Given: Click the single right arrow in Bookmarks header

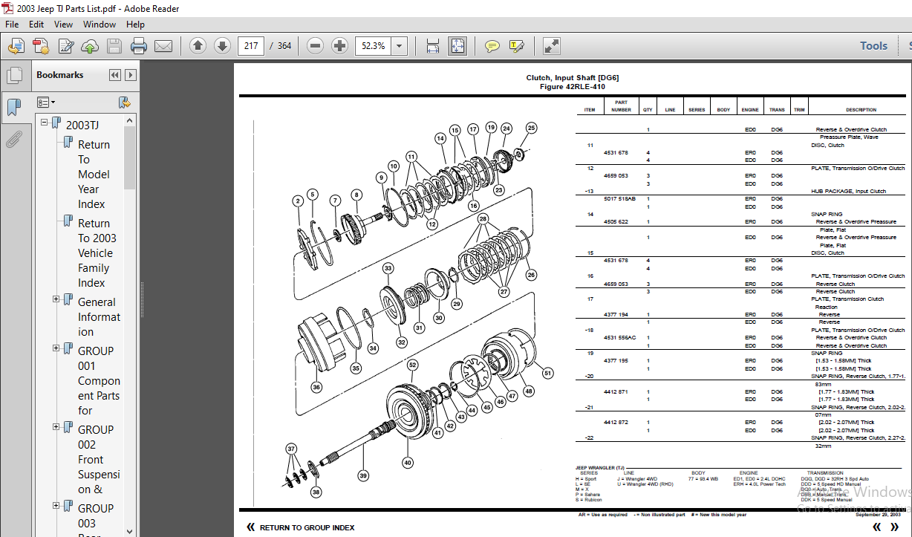Looking at the screenshot, I should pyautogui.click(x=131, y=75).
